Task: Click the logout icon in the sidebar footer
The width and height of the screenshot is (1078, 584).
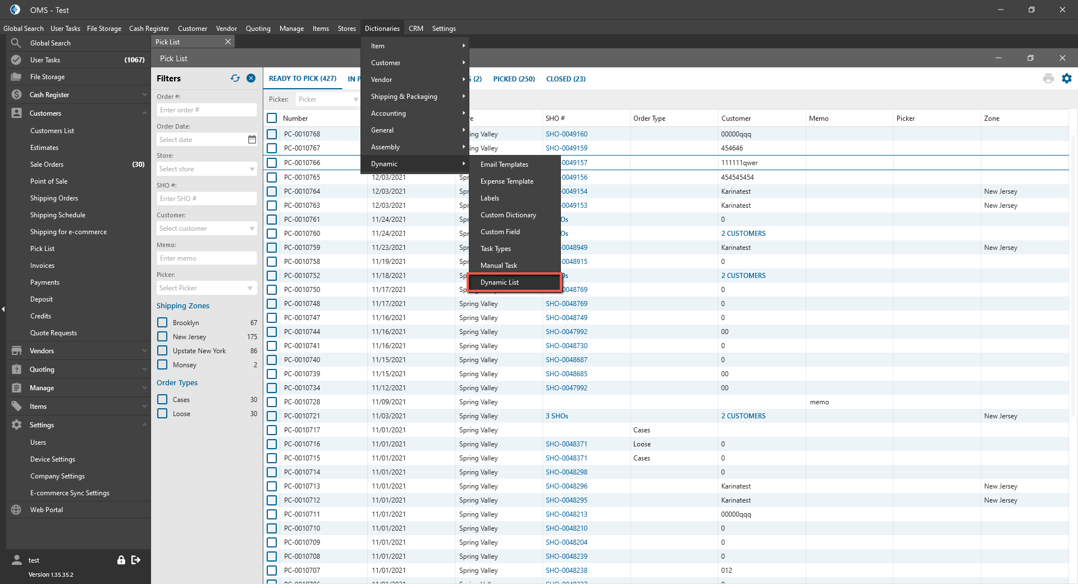Action: point(136,560)
